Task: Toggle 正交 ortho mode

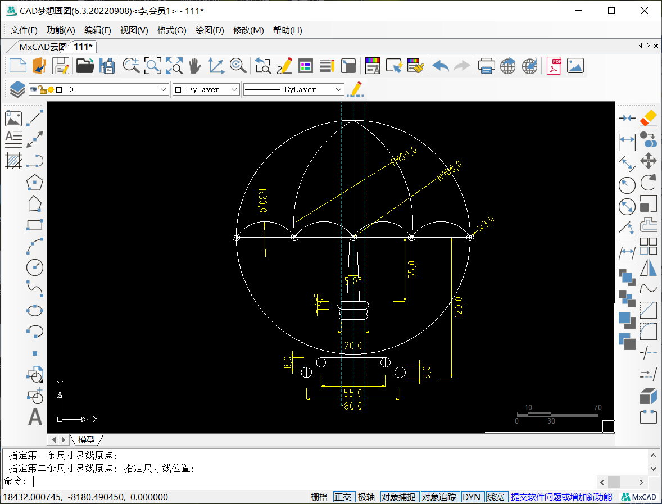Action: click(x=343, y=497)
